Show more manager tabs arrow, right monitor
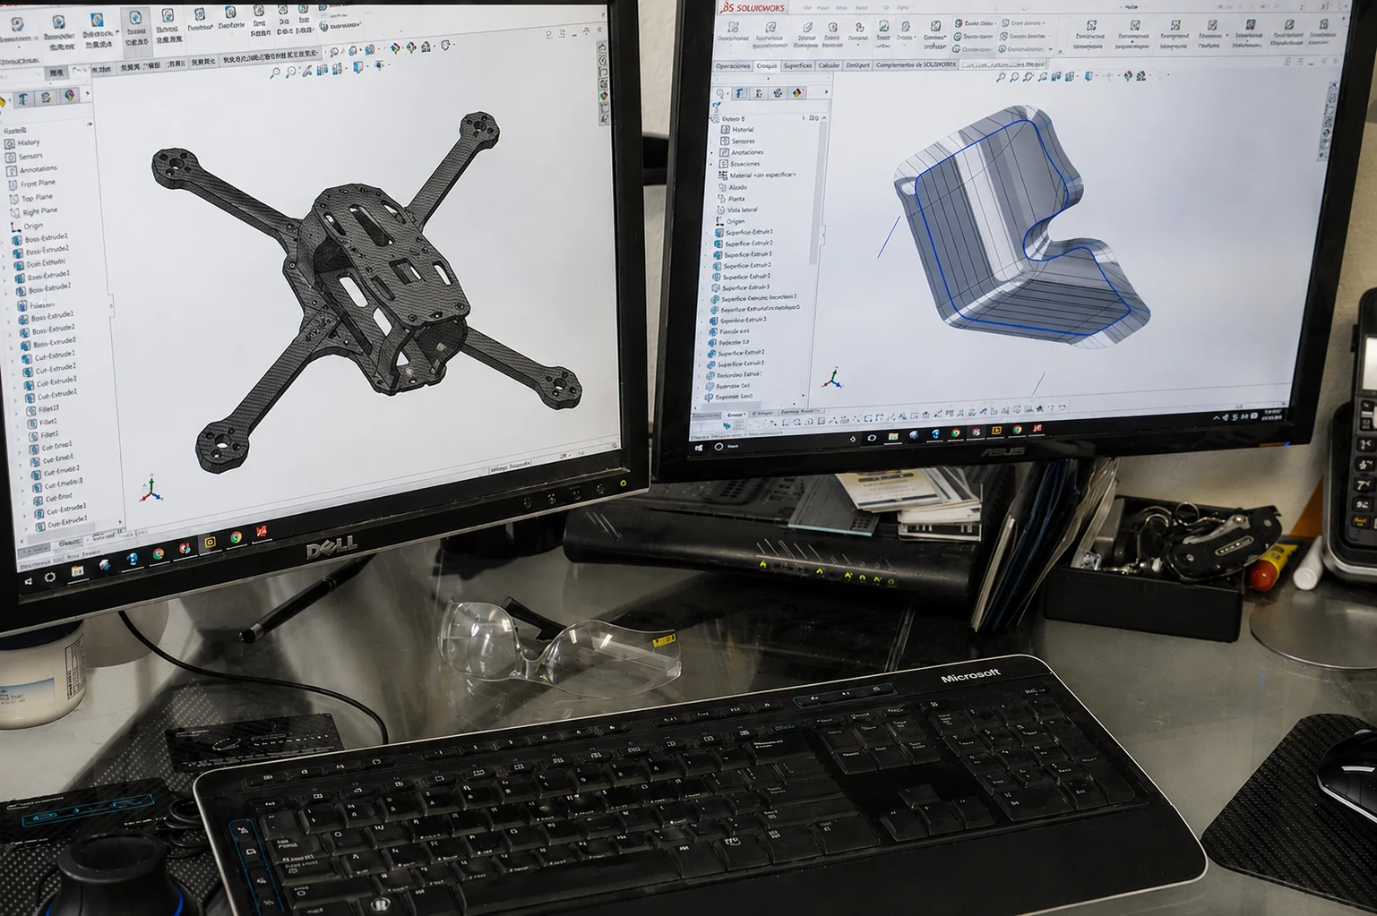The height and width of the screenshot is (916, 1377). (x=826, y=91)
